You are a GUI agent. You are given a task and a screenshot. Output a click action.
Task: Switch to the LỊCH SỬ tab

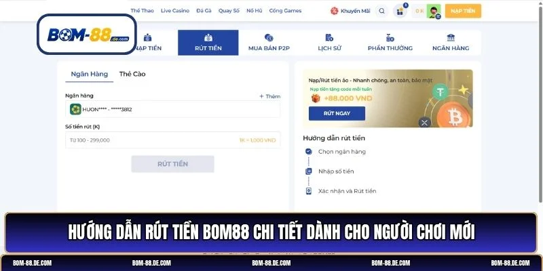pos(329,43)
